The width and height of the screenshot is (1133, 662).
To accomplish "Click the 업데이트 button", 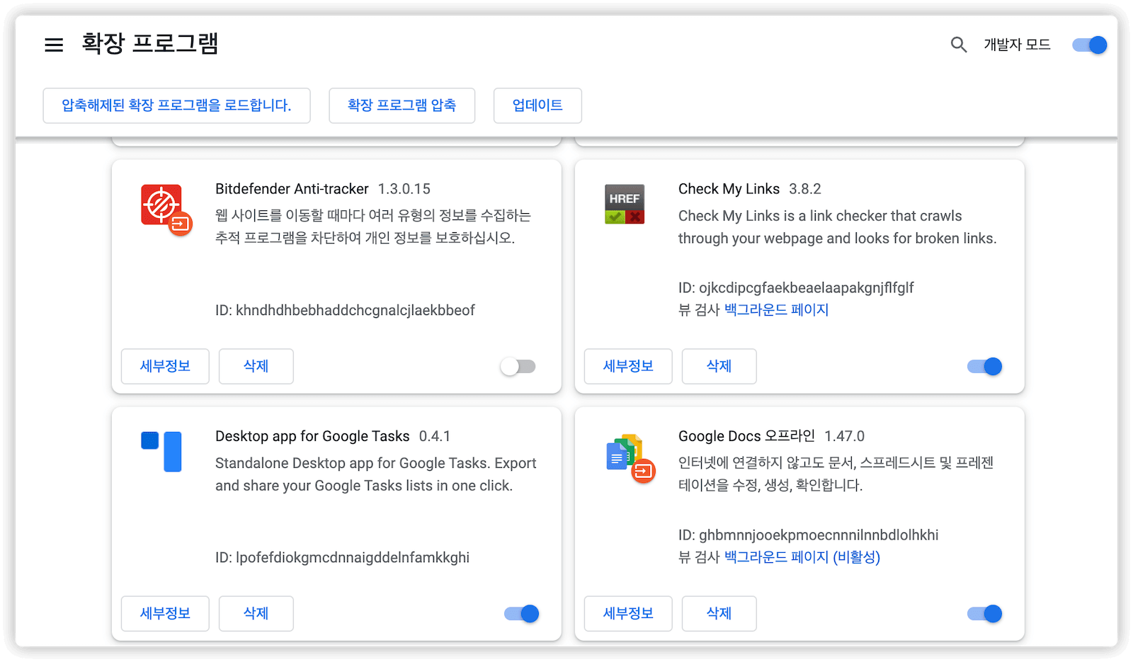I will pos(537,105).
